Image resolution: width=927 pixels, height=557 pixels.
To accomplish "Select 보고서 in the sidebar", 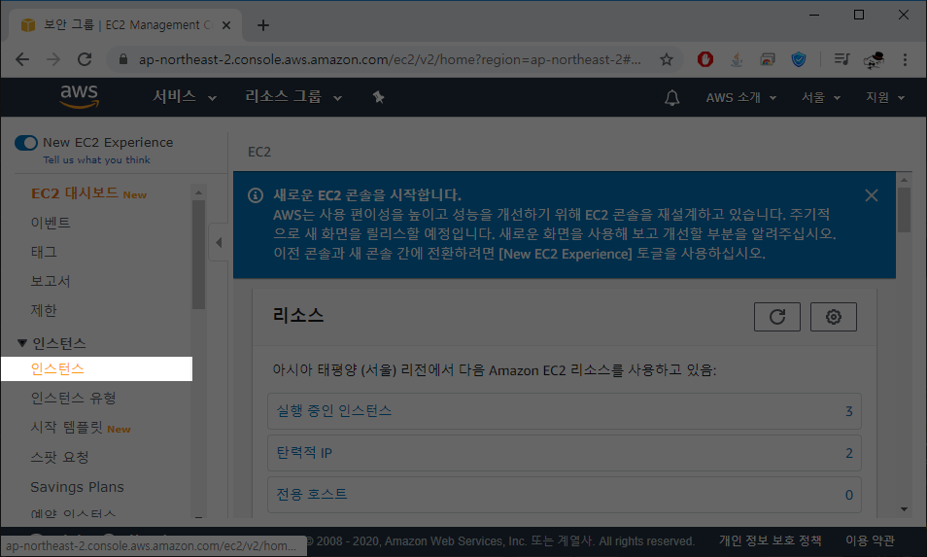I will 51,281.
